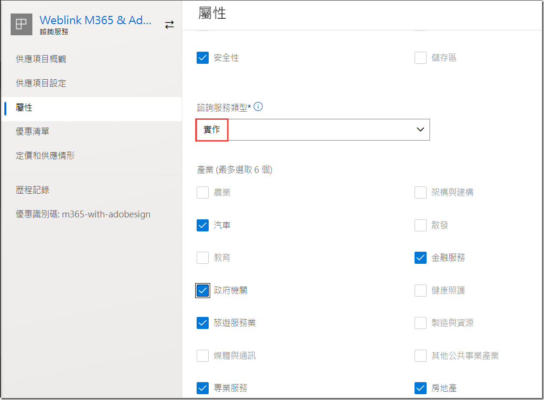Check the 健康照護 industry checkbox
The image size is (544, 400).
[x=420, y=290]
